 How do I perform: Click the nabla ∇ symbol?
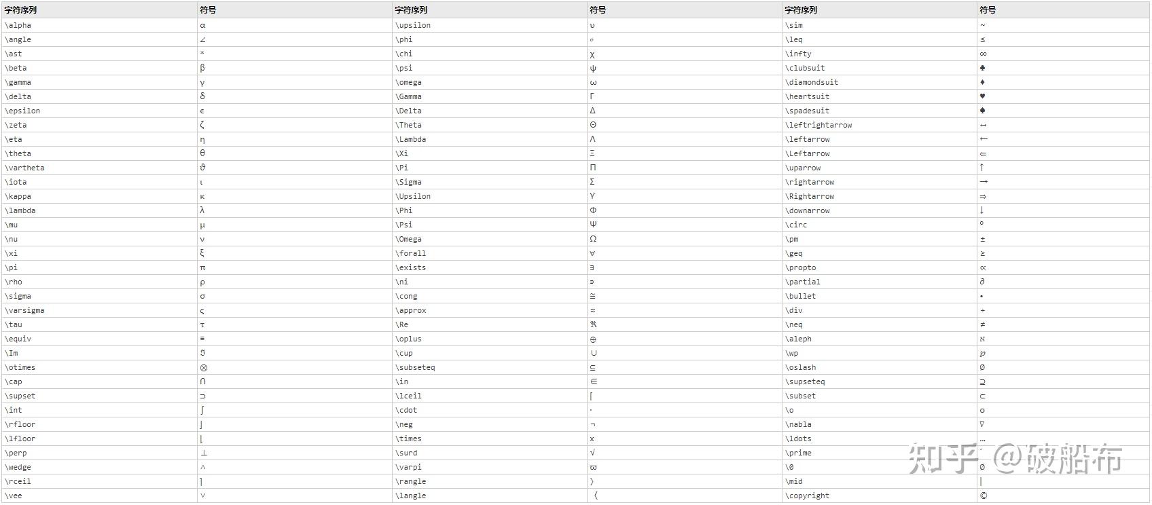coord(983,424)
